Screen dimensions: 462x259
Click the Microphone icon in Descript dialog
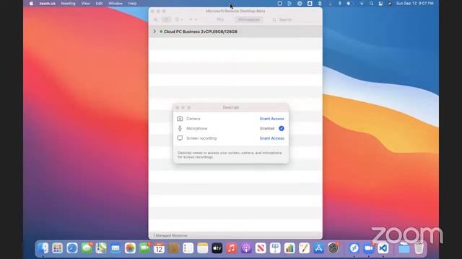(180, 128)
